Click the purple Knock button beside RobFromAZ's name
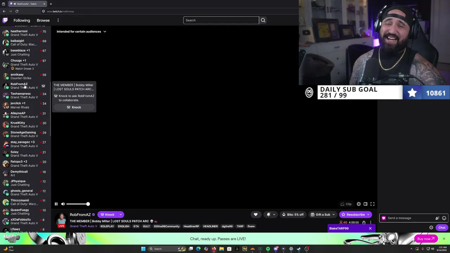Image resolution: width=450 pixels, height=253 pixels. coord(108,215)
